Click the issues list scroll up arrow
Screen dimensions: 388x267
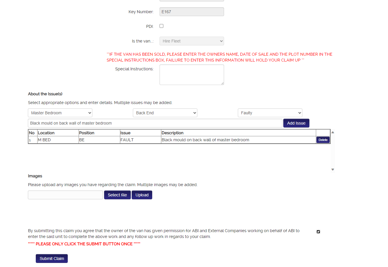pos(333,132)
